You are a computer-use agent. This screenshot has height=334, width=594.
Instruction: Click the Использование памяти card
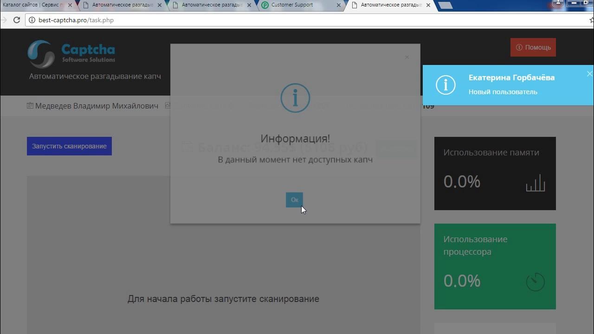495,173
